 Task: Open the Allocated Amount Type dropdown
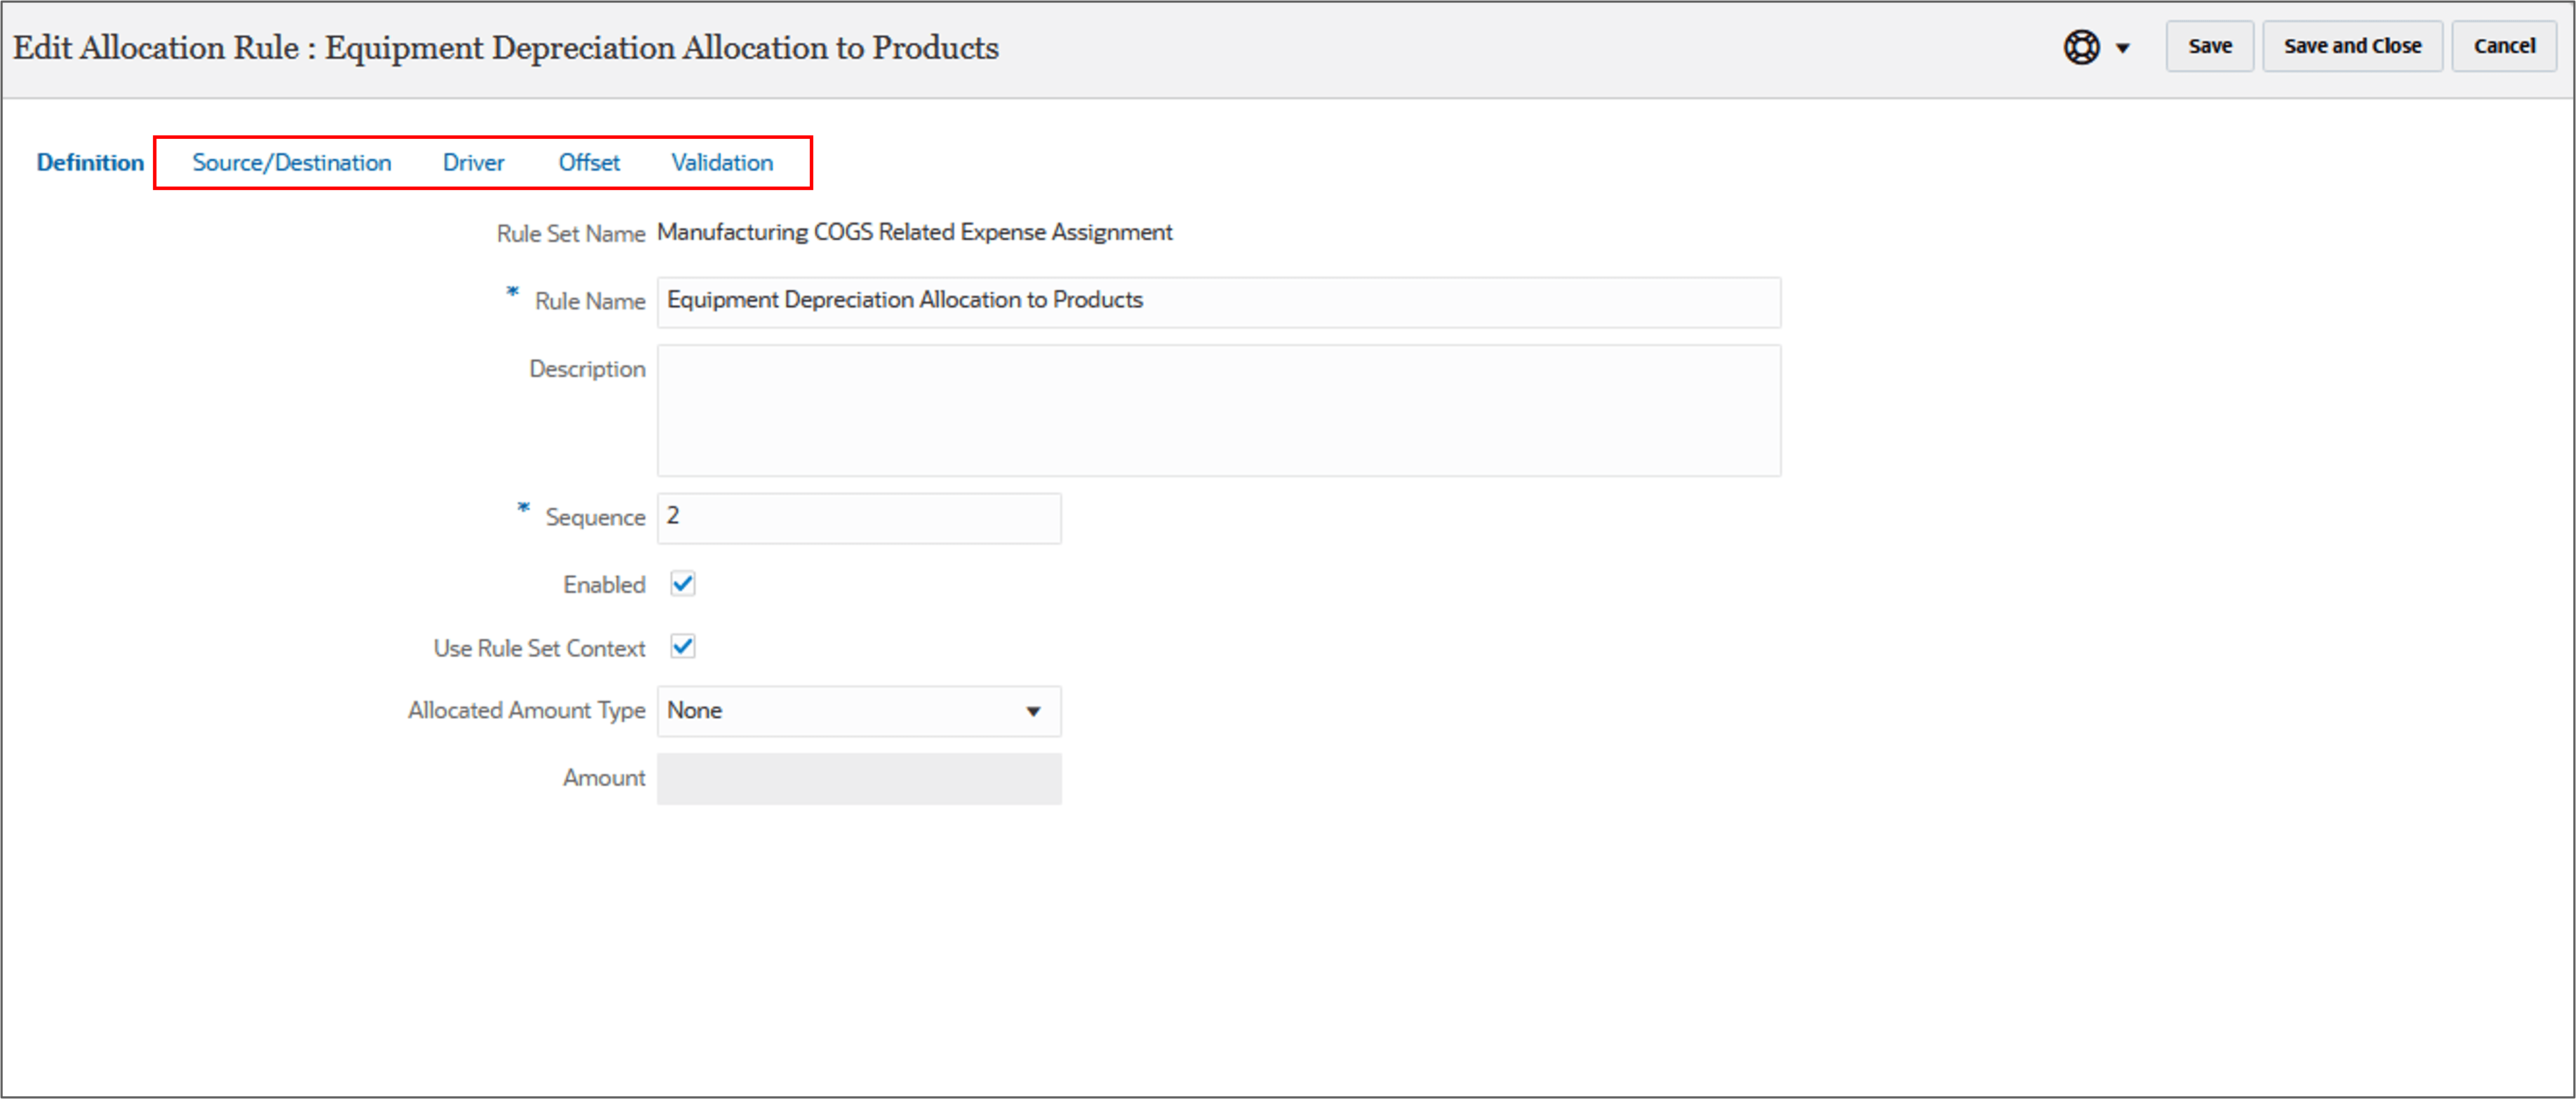point(1034,710)
